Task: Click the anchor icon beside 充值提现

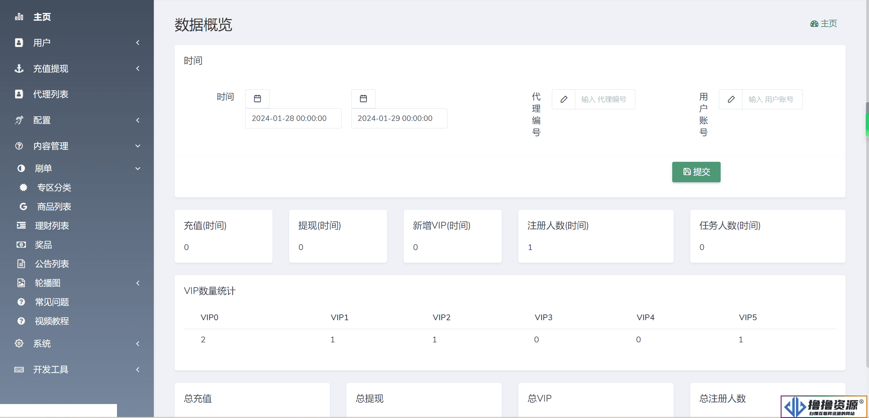Action: coord(19,68)
